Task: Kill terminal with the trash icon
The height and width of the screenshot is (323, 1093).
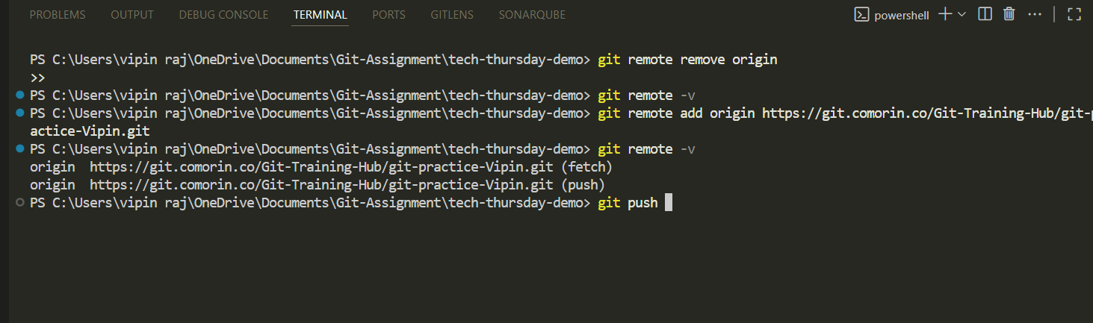Action: [1009, 14]
